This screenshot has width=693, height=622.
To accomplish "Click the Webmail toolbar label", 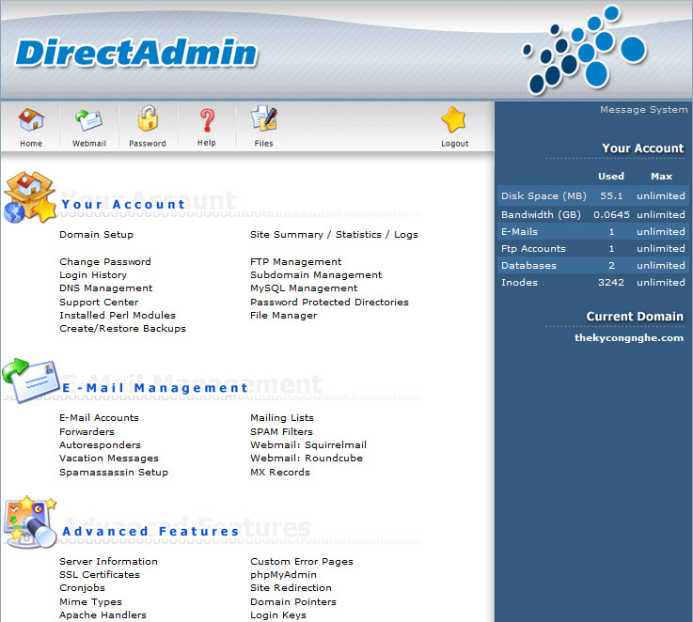I will pos(89,144).
